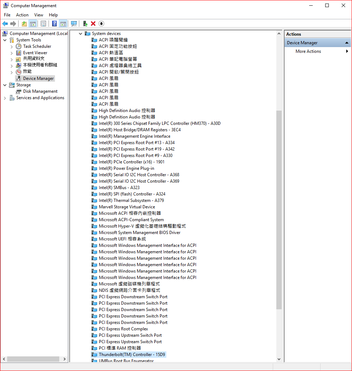The height and width of the screenshot is (371, 352).
Task: Open the Action menu
Action: coord(22,15)
